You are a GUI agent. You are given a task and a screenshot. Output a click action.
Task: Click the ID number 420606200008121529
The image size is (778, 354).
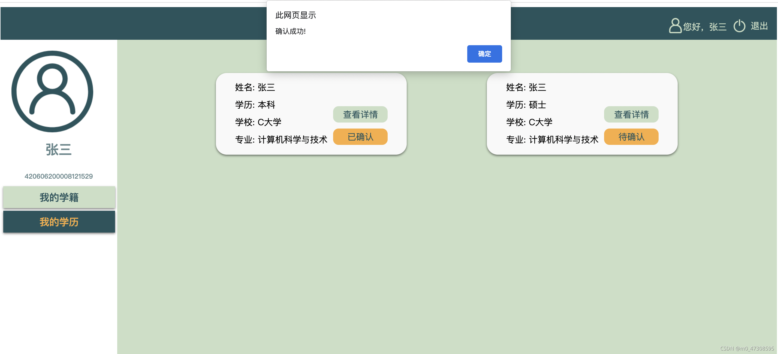tap(59, 176)
